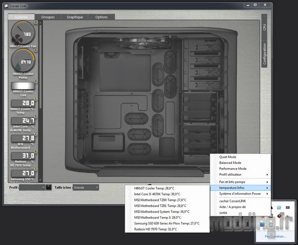Select Quiet Mode from the tray menu
Viewport: 298px width, 245px height.
(240, 157)
